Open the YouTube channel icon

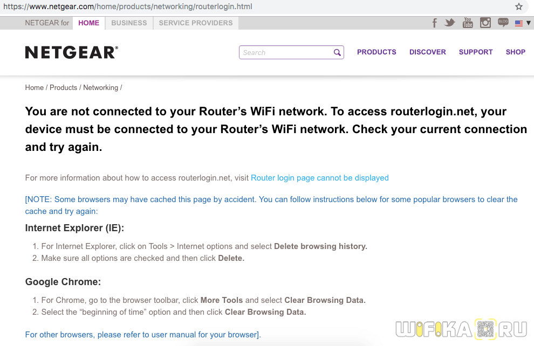[468, 23]
